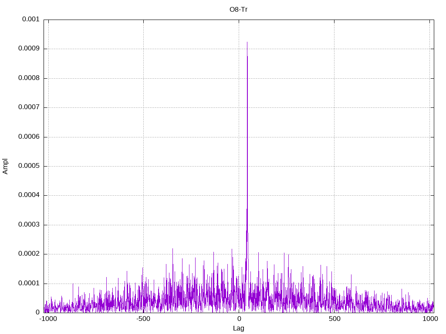Viewport: 446px width, 334px height.
Task: Pick the 500 x-axis tick label
Action: click(334, 319)
